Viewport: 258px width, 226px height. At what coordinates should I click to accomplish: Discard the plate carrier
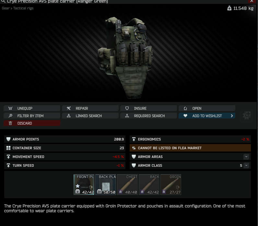32,123
